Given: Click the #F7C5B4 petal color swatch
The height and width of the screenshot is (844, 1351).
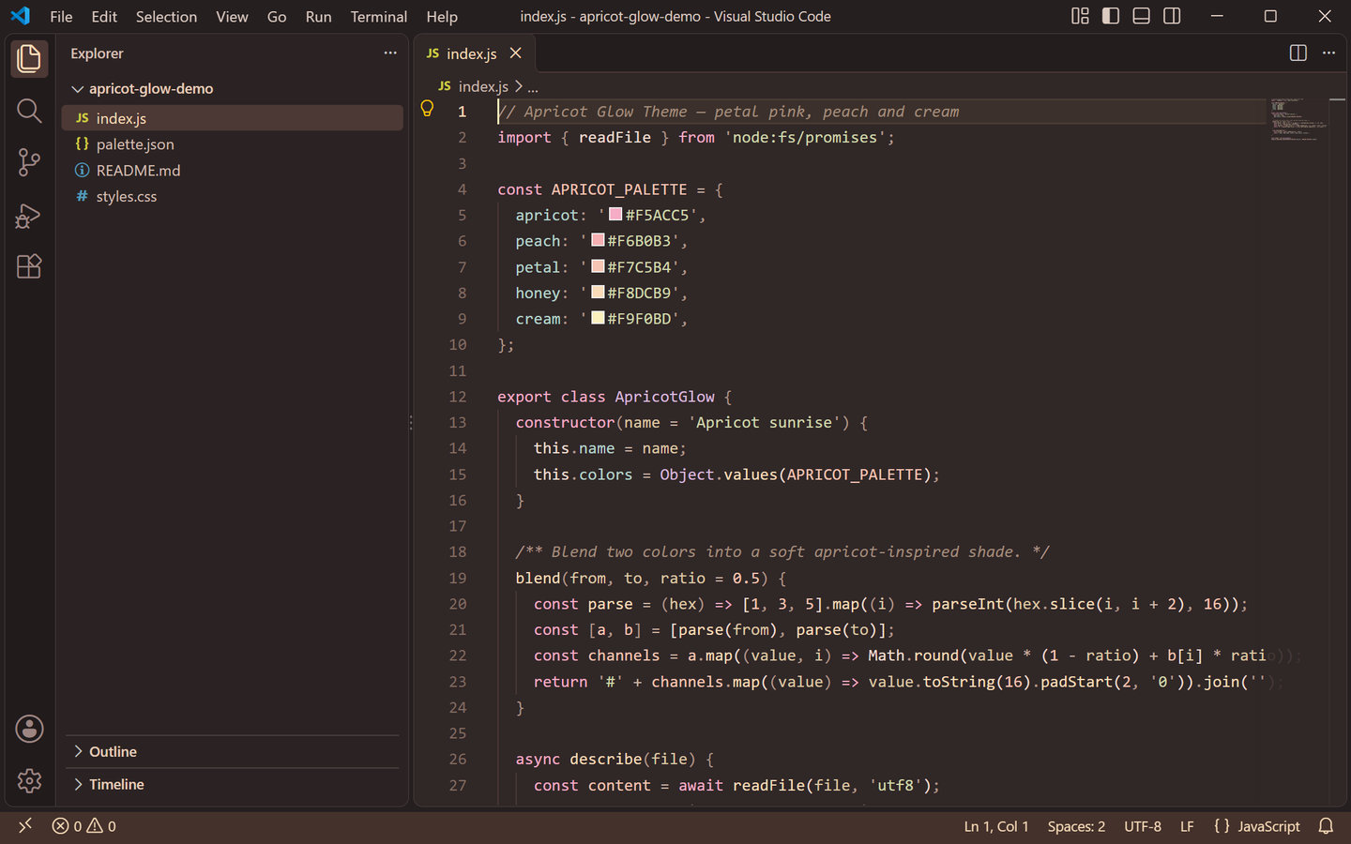Looking at the screenshot, I should click(598, 266).
